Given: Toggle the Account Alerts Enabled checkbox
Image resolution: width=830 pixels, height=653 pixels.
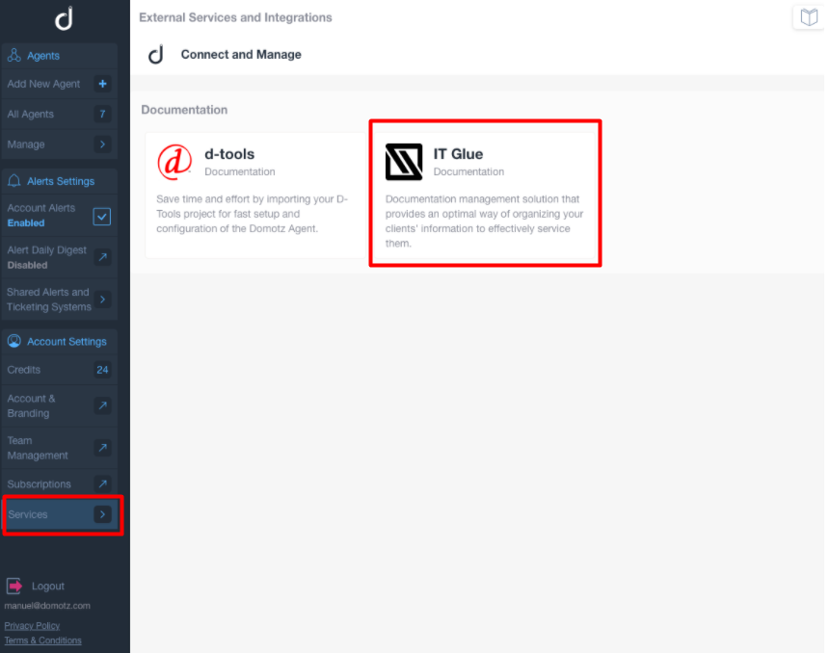Looking at the screenshot, I should coord(101,217).
